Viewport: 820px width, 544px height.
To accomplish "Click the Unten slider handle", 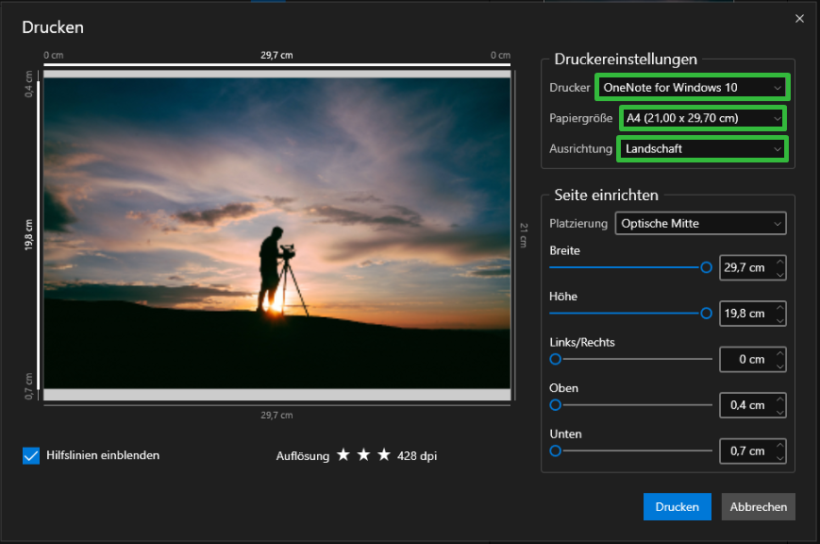I will (556, 450).
